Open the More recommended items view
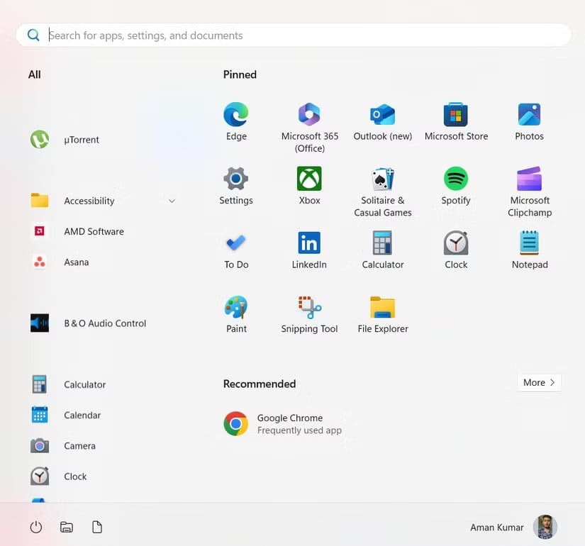Viewport: 585px width, 546px height. tap(537, 382)
